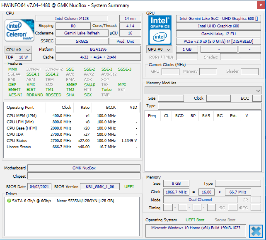Image resolution: width=266 pixels, height=240 pixels.
Task: Click the memory module ECC field
Action: click(x=257, y=98)
